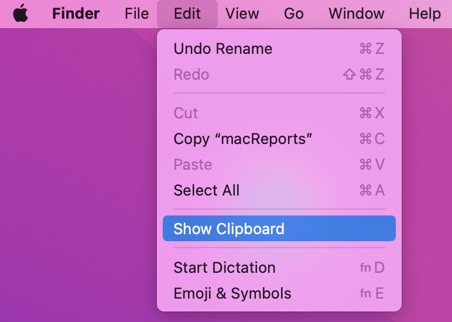Choose Select All from the menu

click(206, 190)
